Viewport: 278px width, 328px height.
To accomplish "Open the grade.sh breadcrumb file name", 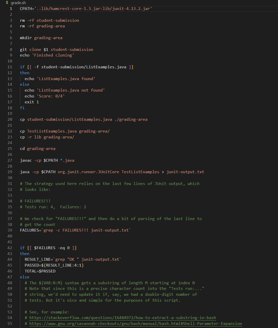I will click(18, 3).
